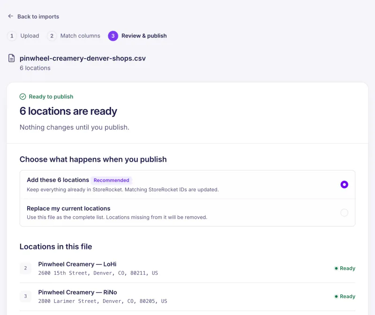This screenshot has height=315, width=375.
Task: Click row number 2 badge
Action: click(x=25, y=268)
